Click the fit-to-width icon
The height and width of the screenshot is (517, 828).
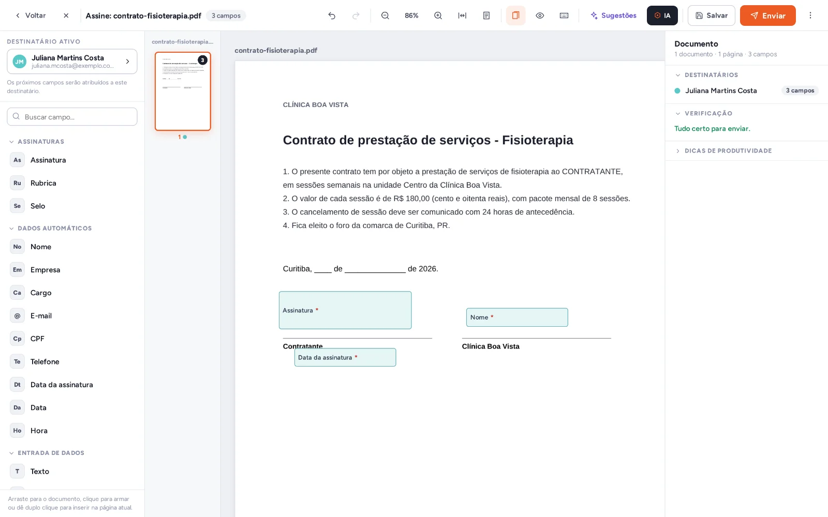click(462, 16)
